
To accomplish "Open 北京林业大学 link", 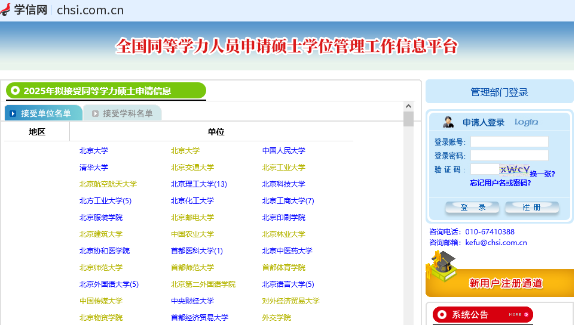I will (283, 234).
